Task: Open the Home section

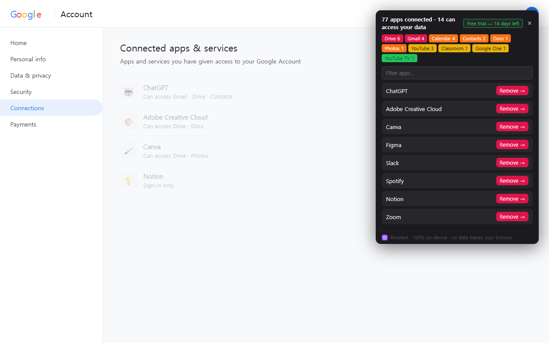Action: [x=51, y=43]
